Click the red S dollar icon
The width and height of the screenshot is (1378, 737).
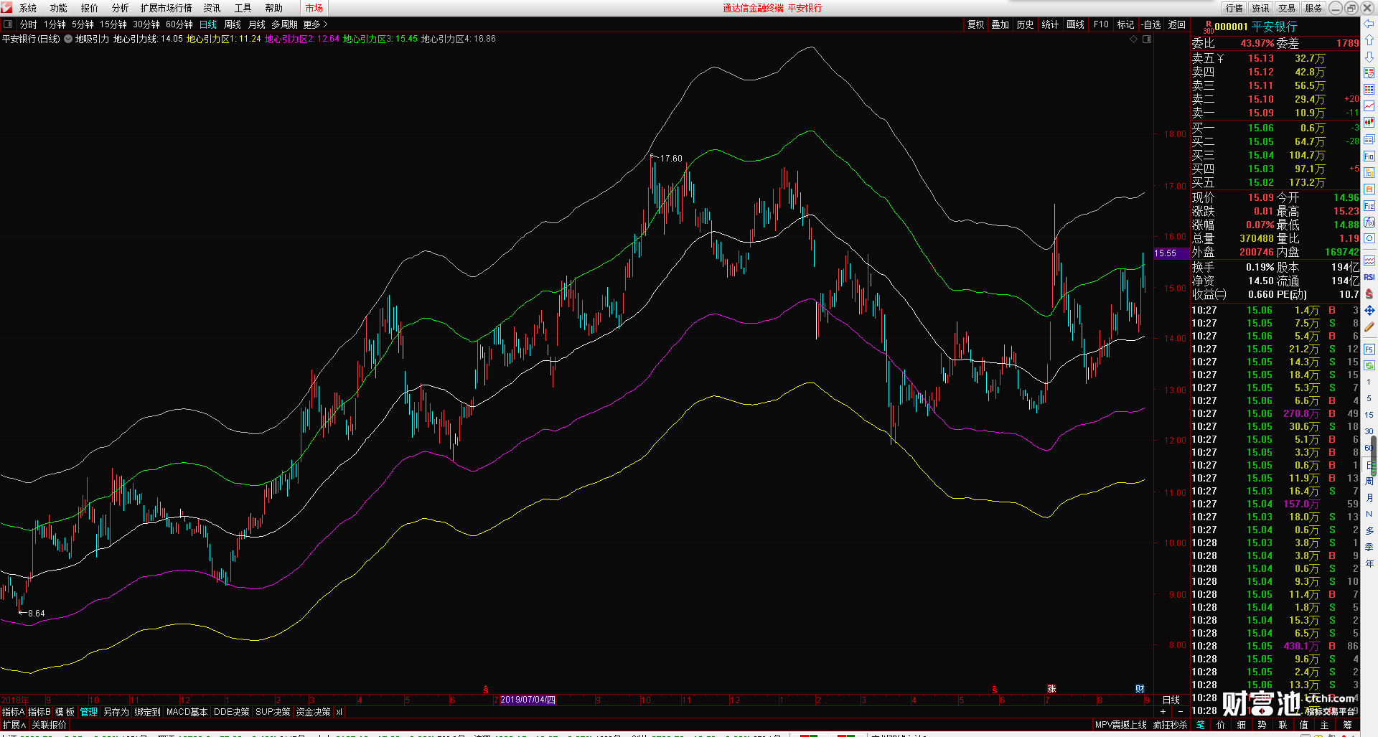click(1369, 294)
